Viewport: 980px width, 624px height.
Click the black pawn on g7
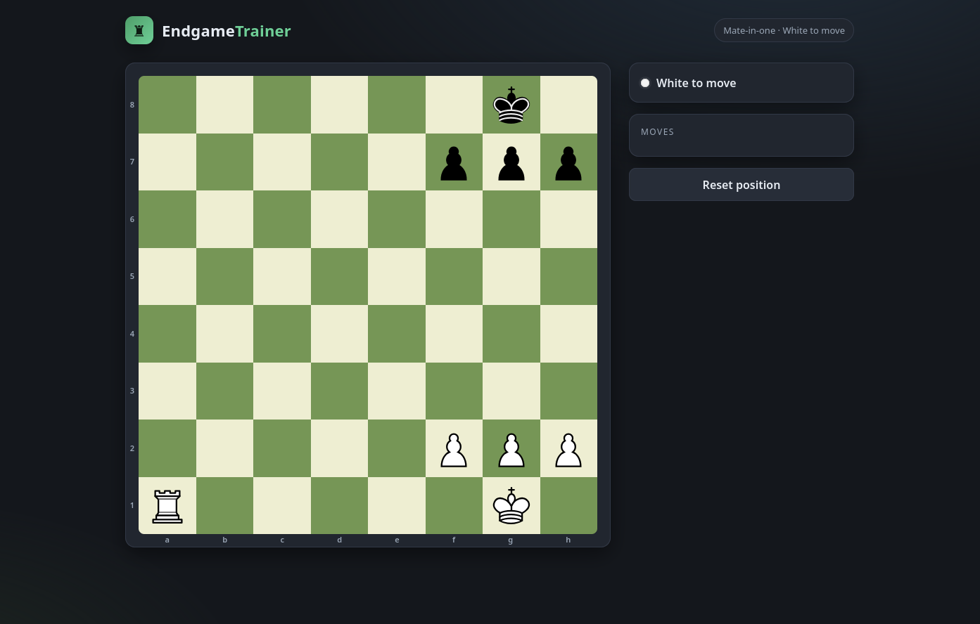(x=511, y=163)
